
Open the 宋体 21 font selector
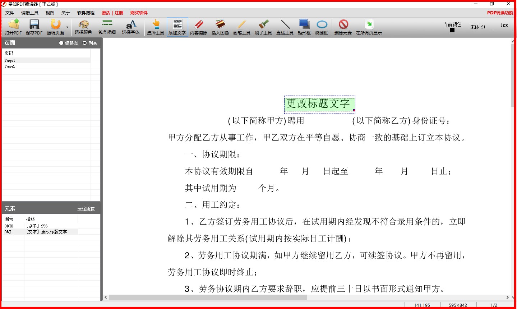click(477, 27)
